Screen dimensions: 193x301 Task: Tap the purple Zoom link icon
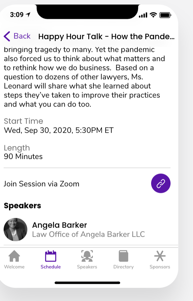pyautogui.click(x=161, y=183)
